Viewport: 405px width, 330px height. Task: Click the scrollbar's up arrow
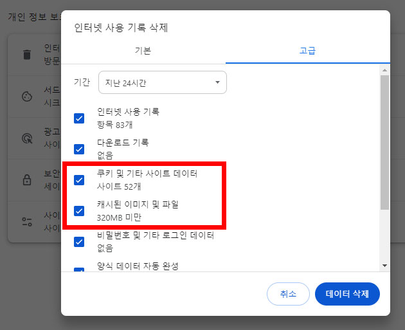[x=384, y=69]
